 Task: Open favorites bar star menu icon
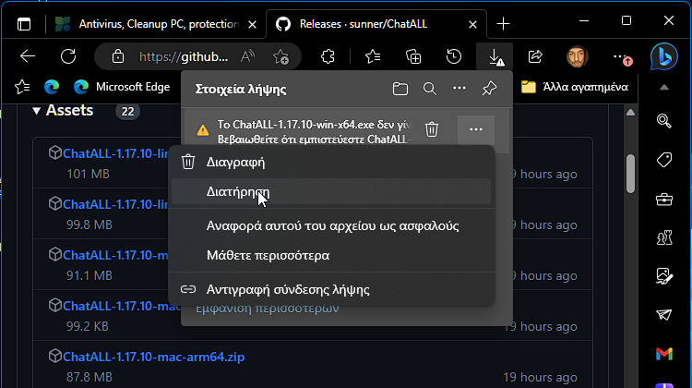pos(22,87)
